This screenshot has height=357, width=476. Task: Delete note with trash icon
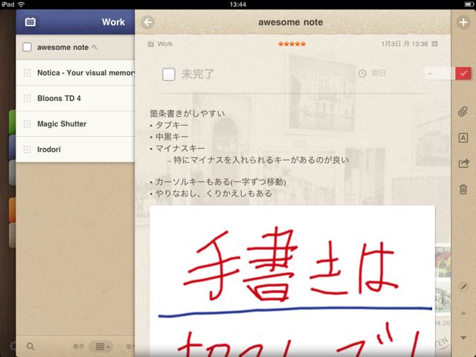[463, 189]
